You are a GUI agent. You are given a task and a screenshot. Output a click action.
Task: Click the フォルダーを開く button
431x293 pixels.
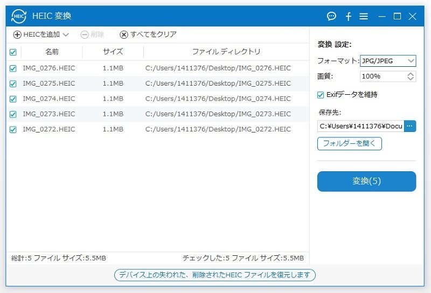coord(349,143)
